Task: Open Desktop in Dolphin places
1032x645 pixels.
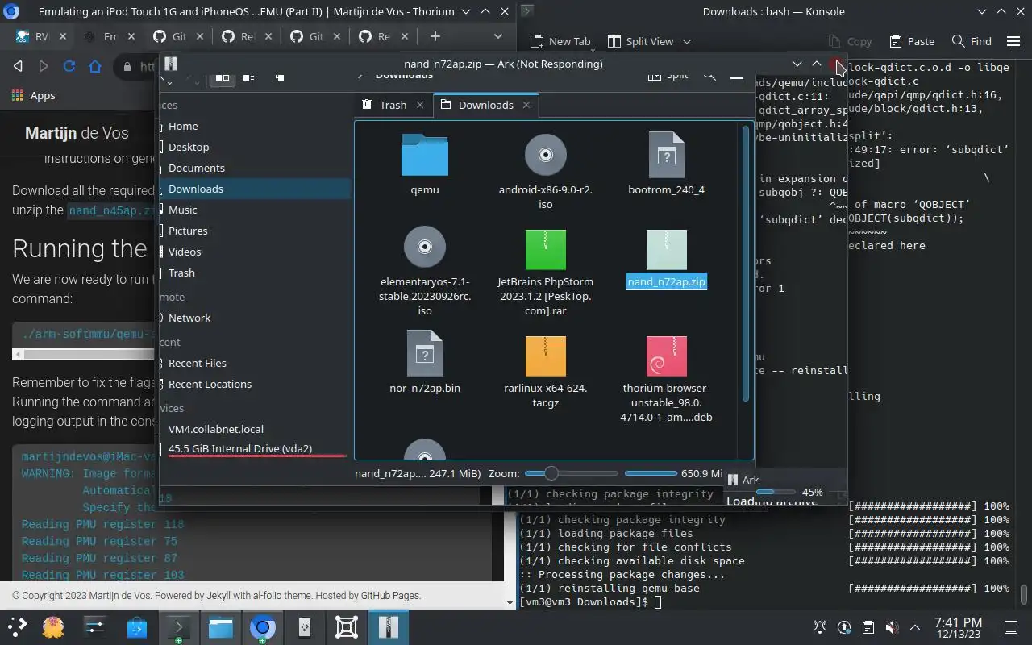Action: [254, 147]
